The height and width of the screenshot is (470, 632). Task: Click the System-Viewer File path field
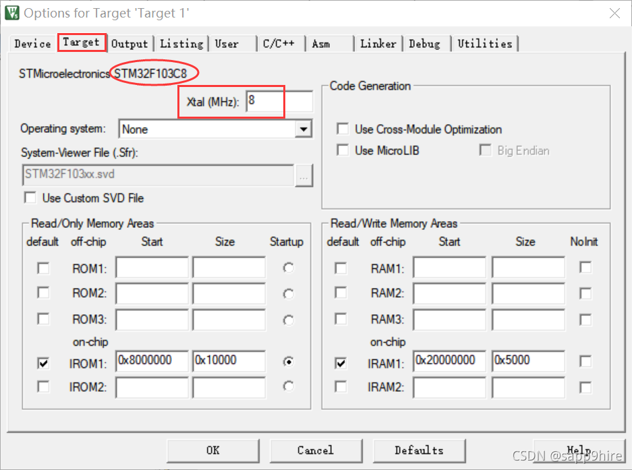[158, 175]
